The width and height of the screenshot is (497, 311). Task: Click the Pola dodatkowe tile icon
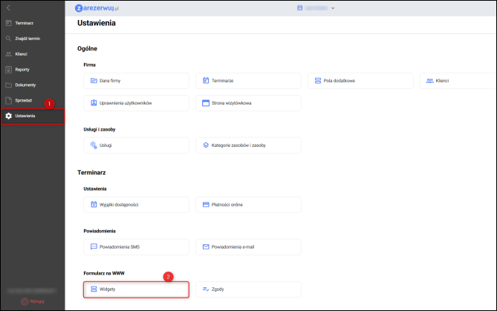[317, 80]
